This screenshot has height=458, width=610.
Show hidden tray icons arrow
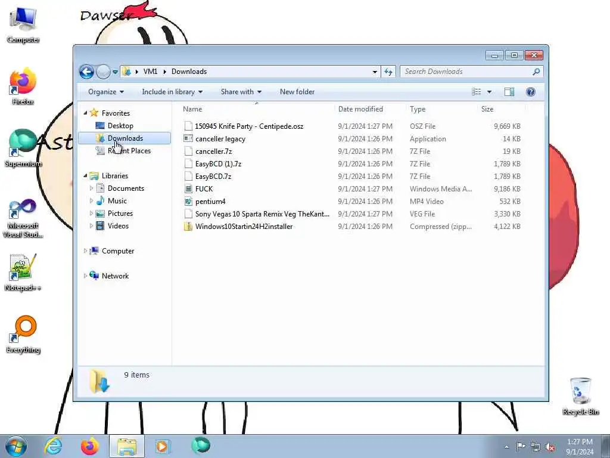coord(506,447)
